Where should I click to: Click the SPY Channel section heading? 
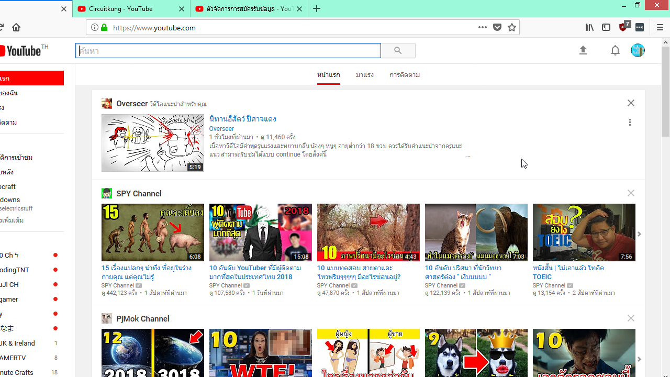(x=139, y=194)
